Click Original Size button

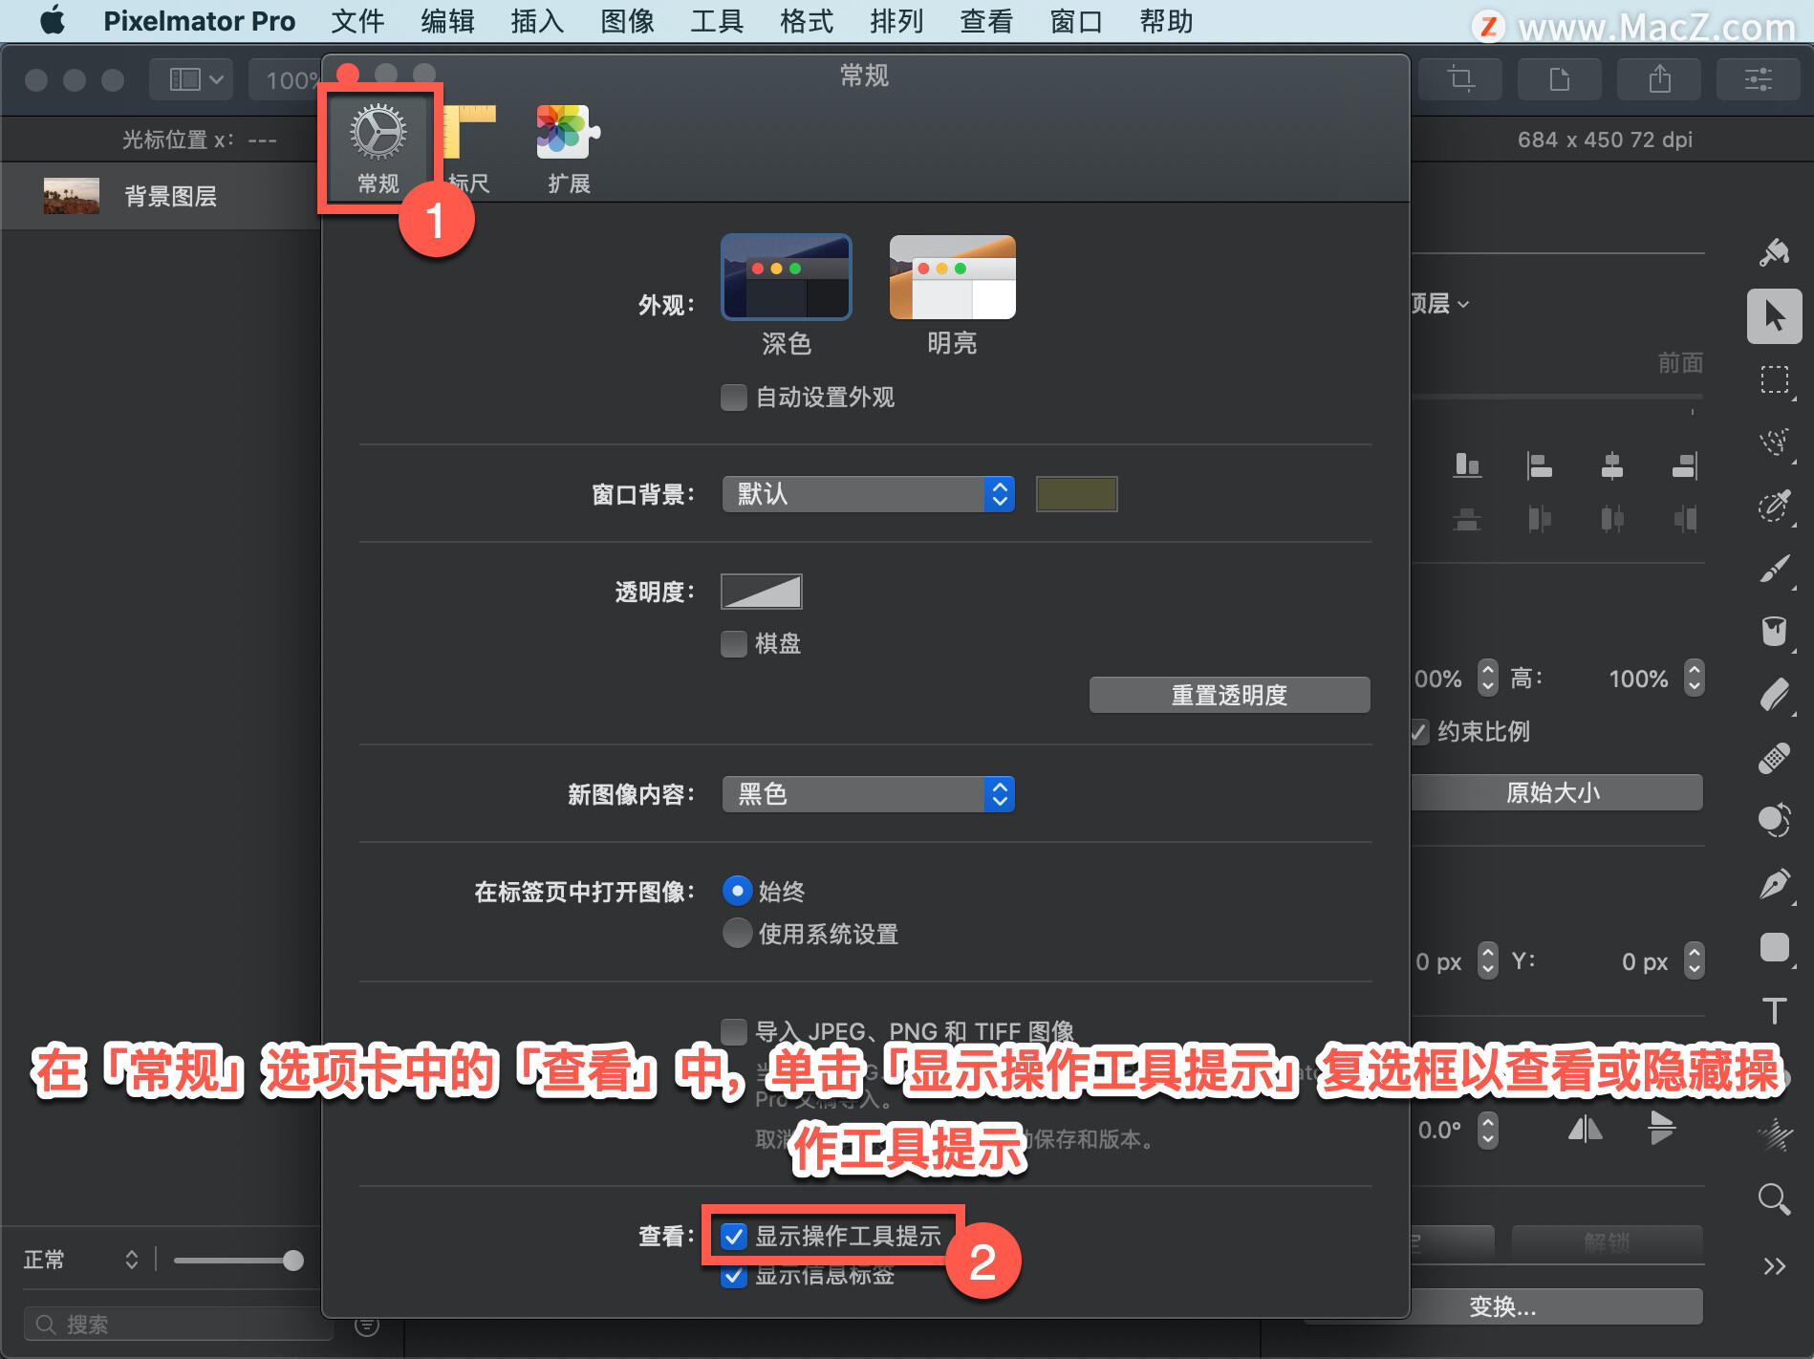pyautogui.click(x=1555, y=792)
